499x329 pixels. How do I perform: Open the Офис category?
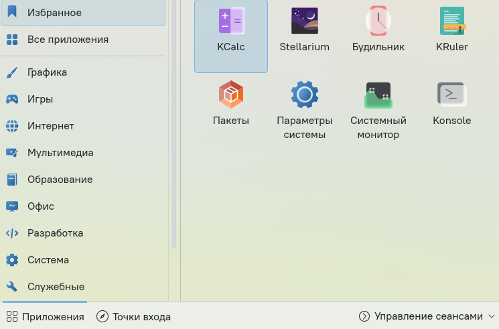click(x=83, y=206)
